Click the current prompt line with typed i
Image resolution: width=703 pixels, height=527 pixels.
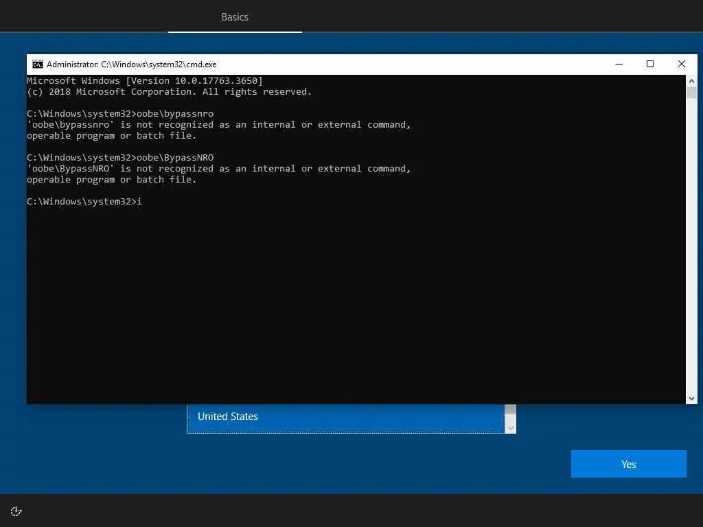(x=84, y=202)
